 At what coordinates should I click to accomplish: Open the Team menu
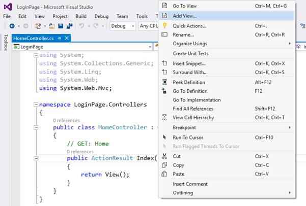click(122, 16)
